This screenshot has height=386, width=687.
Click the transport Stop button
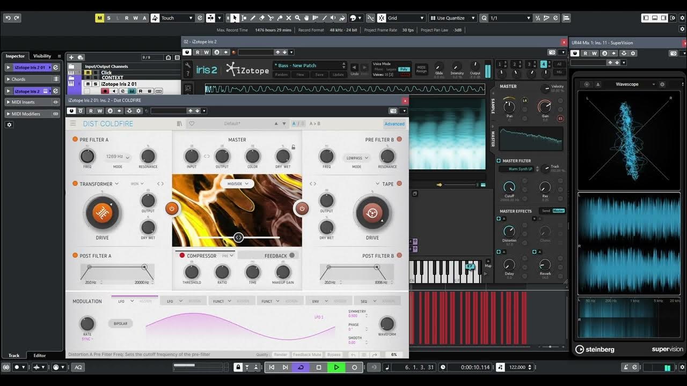[x=319, y=367]
